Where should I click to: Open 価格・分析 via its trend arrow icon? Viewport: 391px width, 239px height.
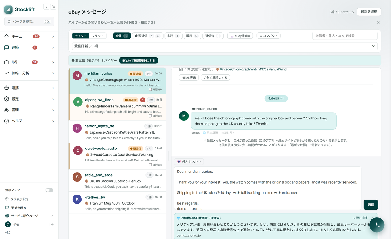tap(7, 73)
